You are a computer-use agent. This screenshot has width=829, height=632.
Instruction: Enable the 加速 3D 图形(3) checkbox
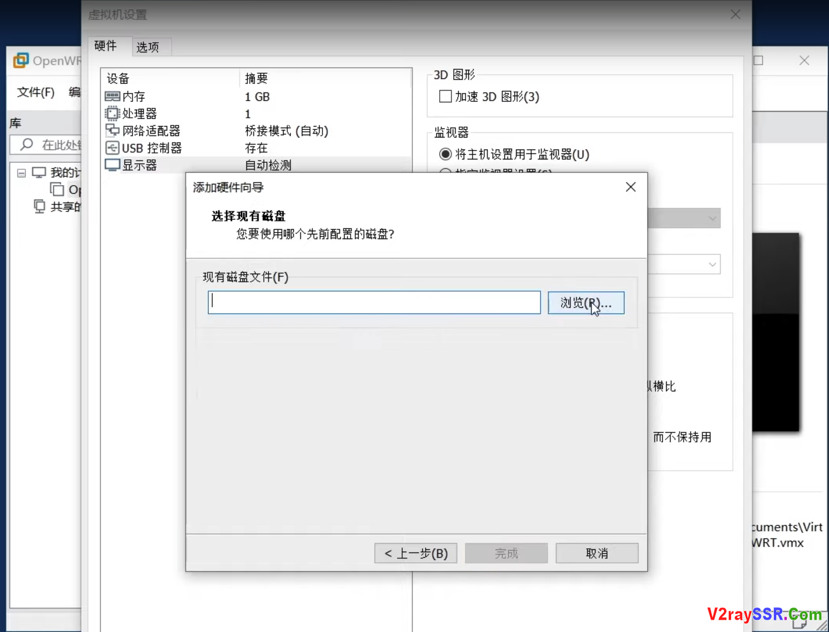pos(445,96)
